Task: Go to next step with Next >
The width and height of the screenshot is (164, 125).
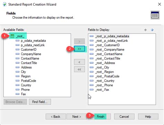Action: coord(76,117)
